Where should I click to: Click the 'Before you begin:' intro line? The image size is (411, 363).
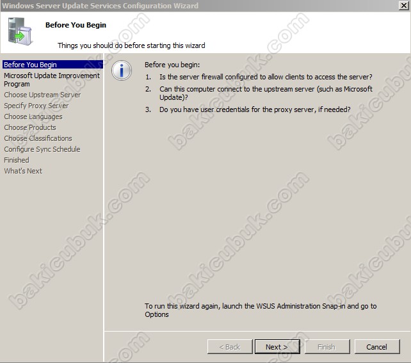point(172,65)
